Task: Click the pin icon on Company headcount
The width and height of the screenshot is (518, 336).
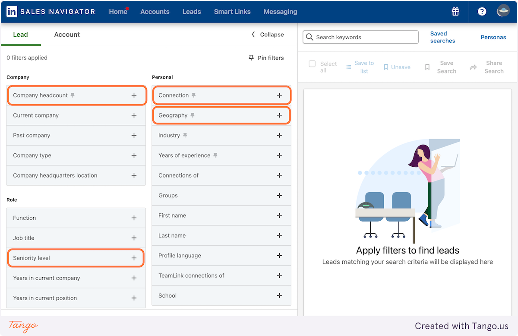Action: click(x=73, y=95)
